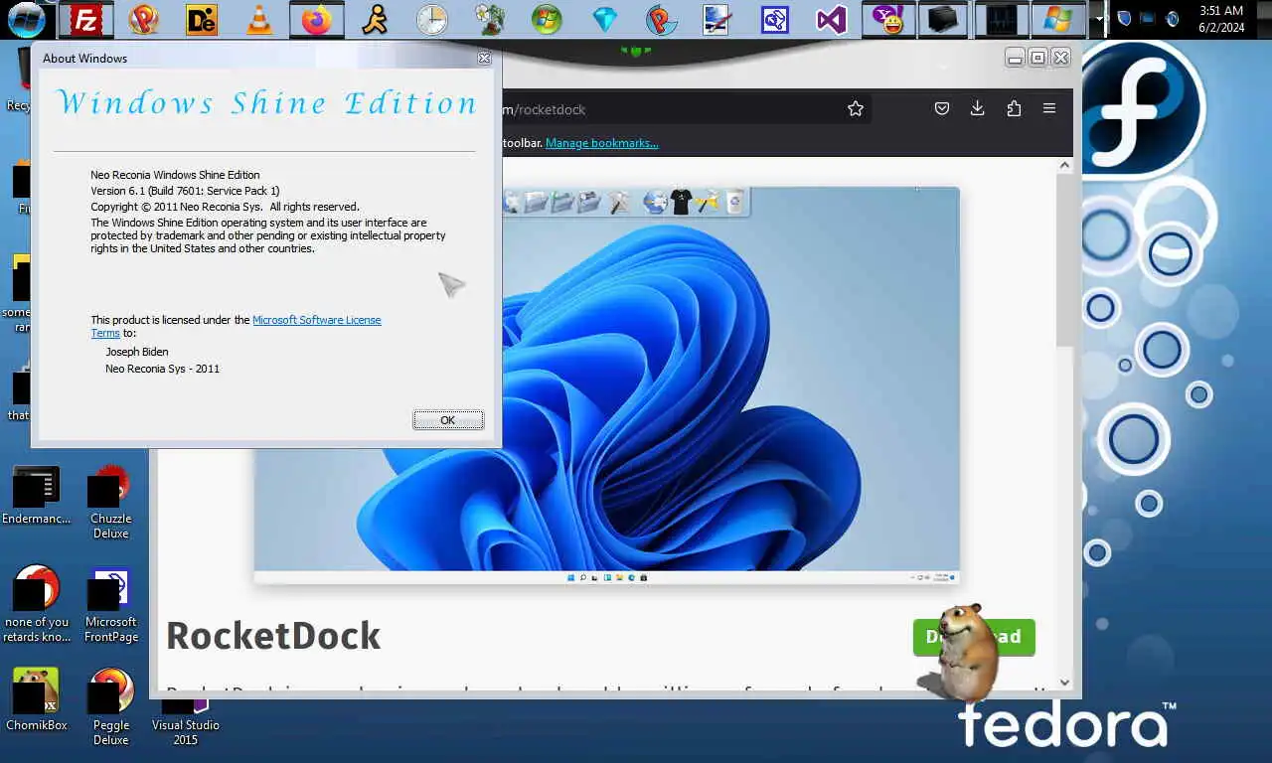The height and width of the screenshot is (763, 1272).
Task: Click Manage bookmarks link in Firefox
Action: (602, 143)
